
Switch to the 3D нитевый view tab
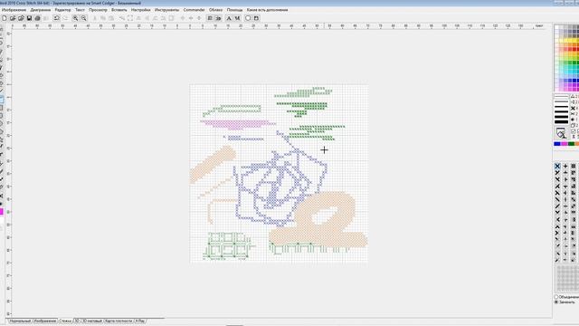(x=92, y=321)
